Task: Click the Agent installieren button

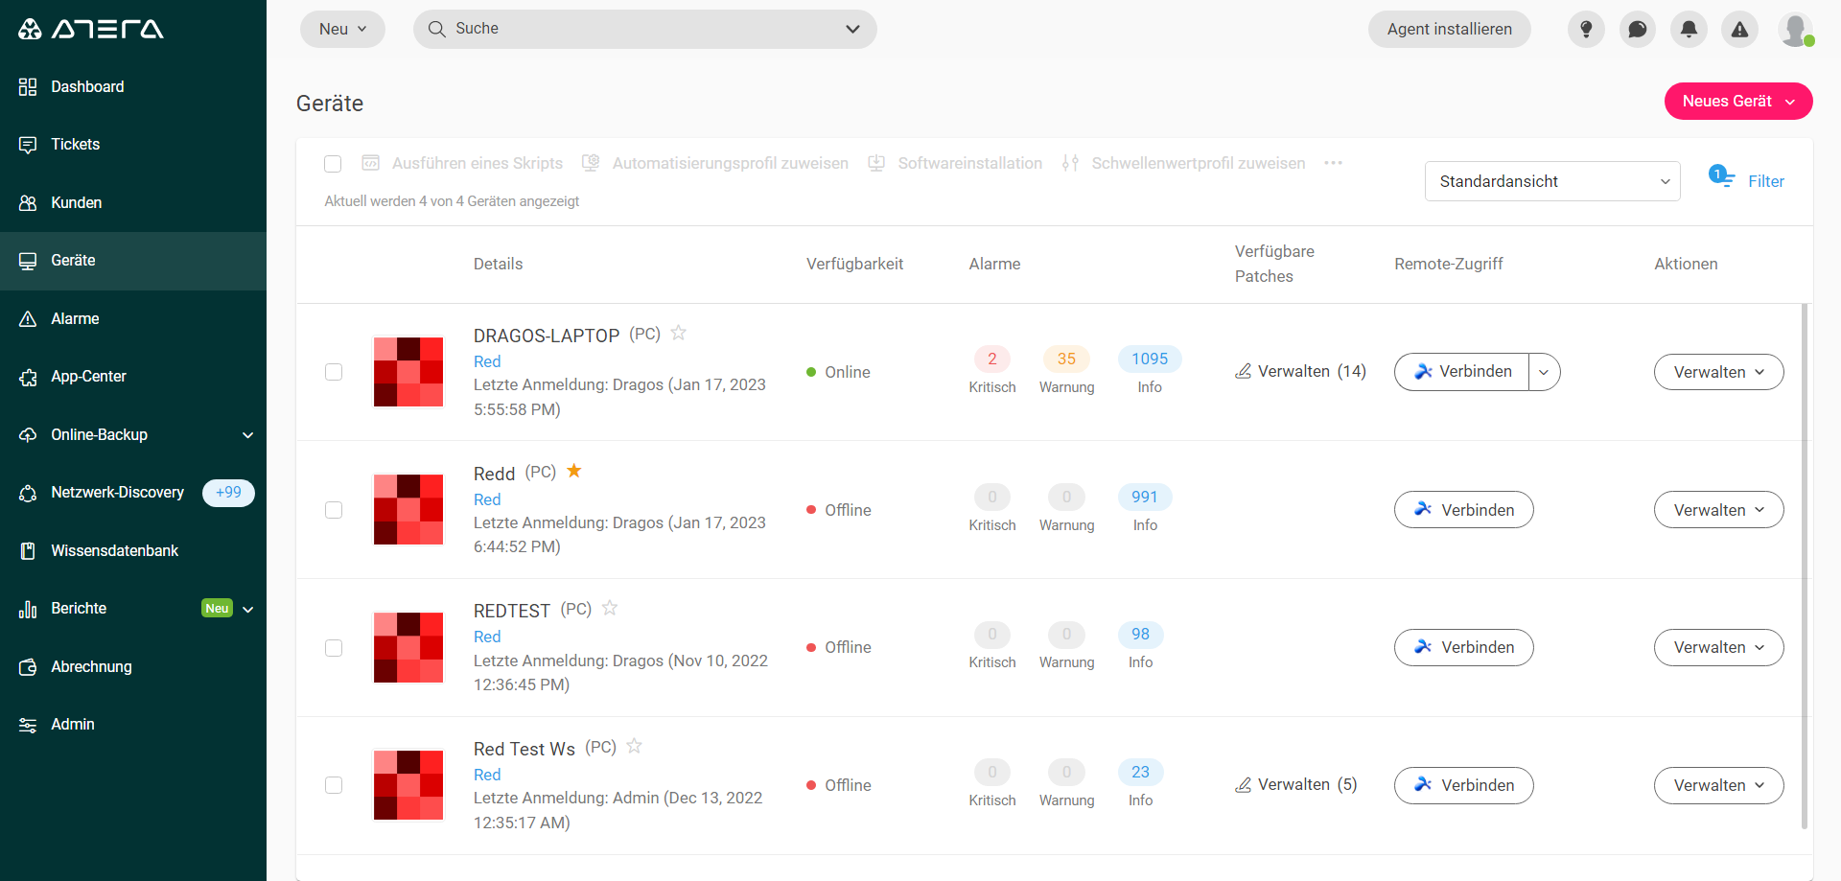Action: [x=1449, y=29]
